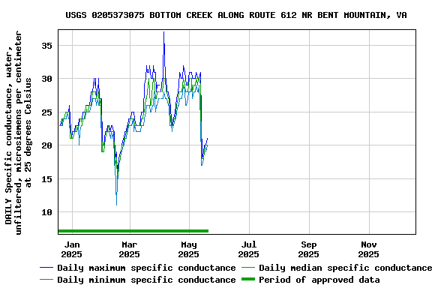Click the lowest dip of the minimum line
This screenshot has height=288, width=432.
[116, 205]
